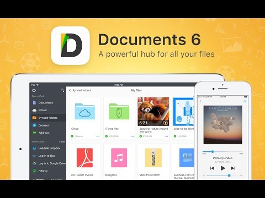The width and height of the screenshot is (265, 198).
Task: Choose Log in to Google Drive
Action: (x=52, y=163)
